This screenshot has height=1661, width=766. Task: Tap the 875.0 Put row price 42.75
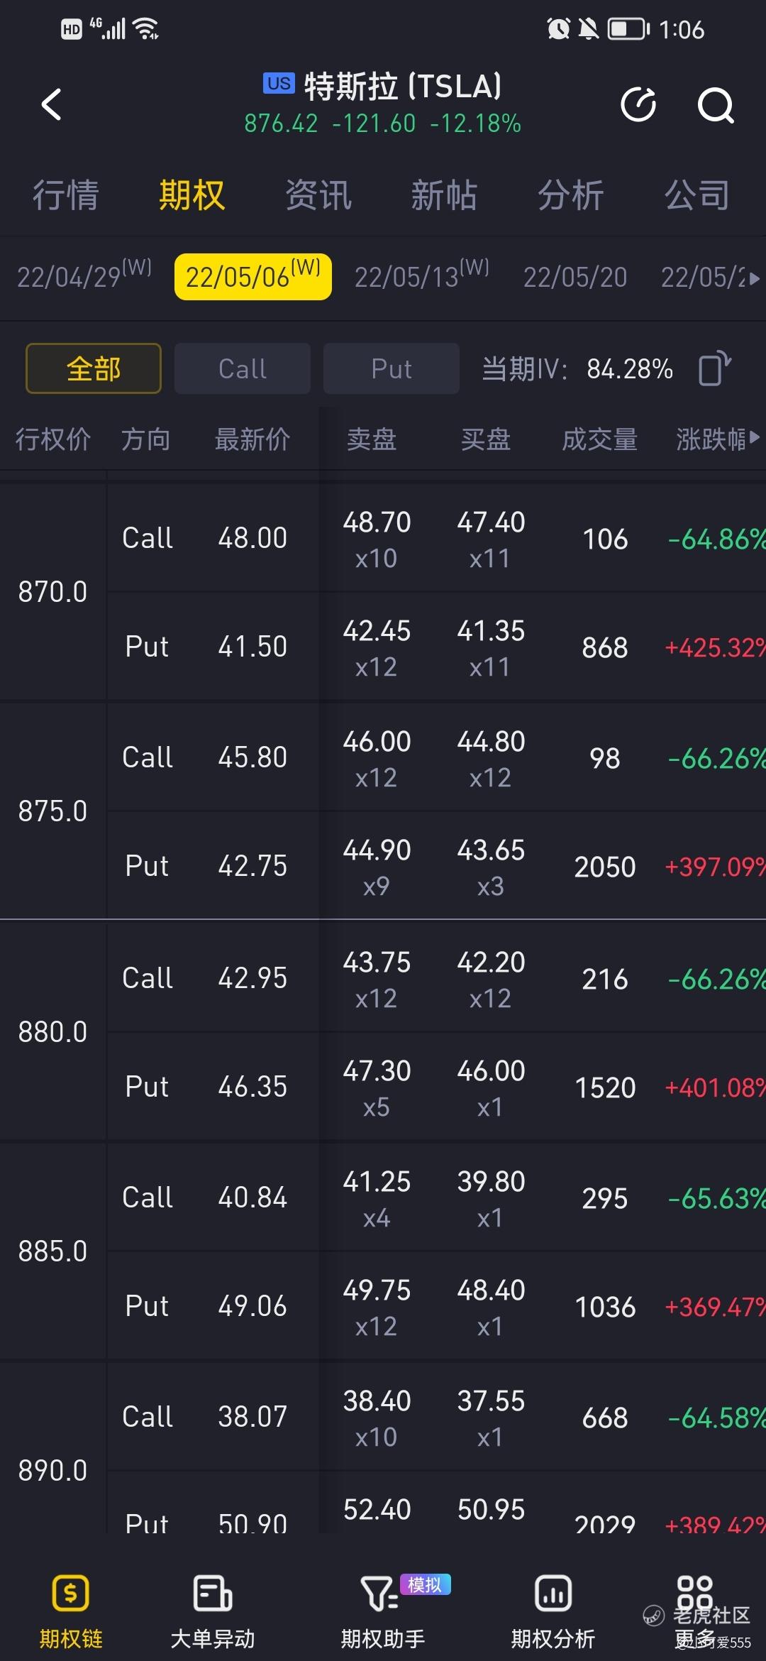[252, 866]
